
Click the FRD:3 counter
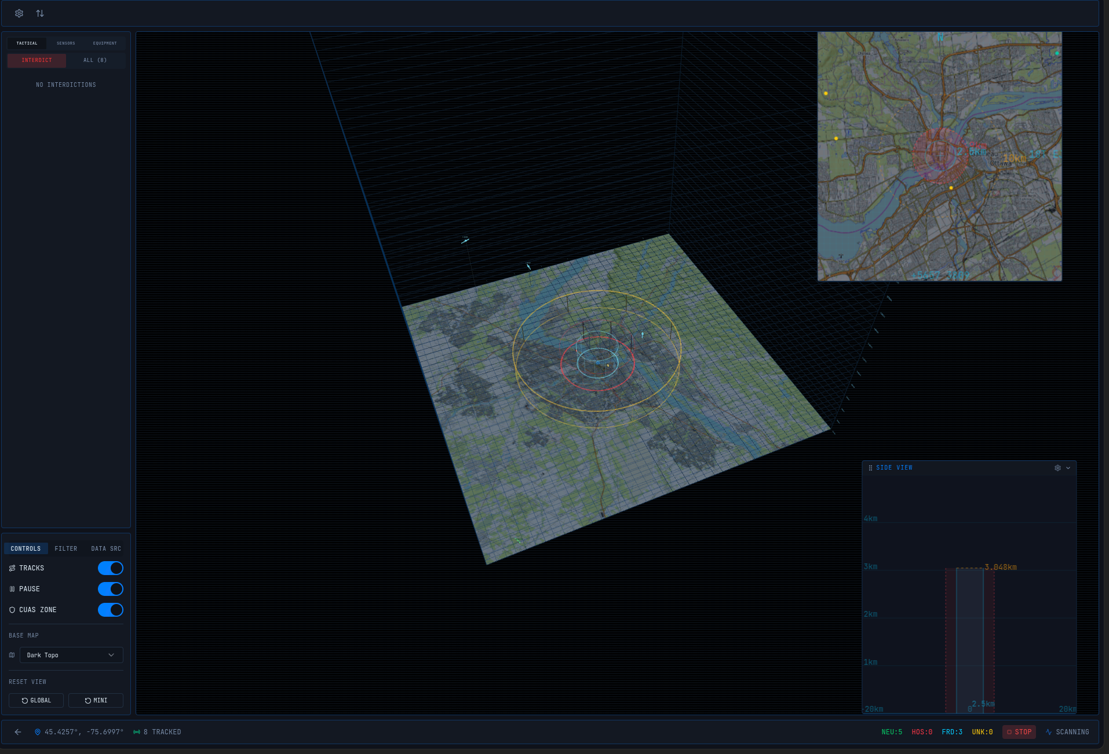[x=952, y=732]
